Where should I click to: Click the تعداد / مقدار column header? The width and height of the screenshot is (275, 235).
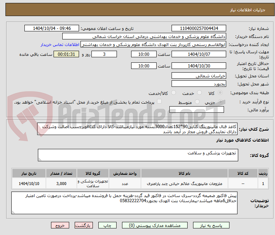coord(61,173)
